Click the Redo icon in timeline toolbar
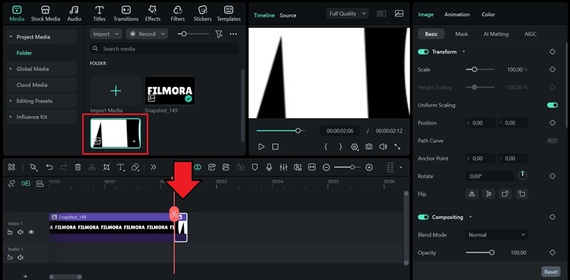The image size is (570, 280). [63, 167]
